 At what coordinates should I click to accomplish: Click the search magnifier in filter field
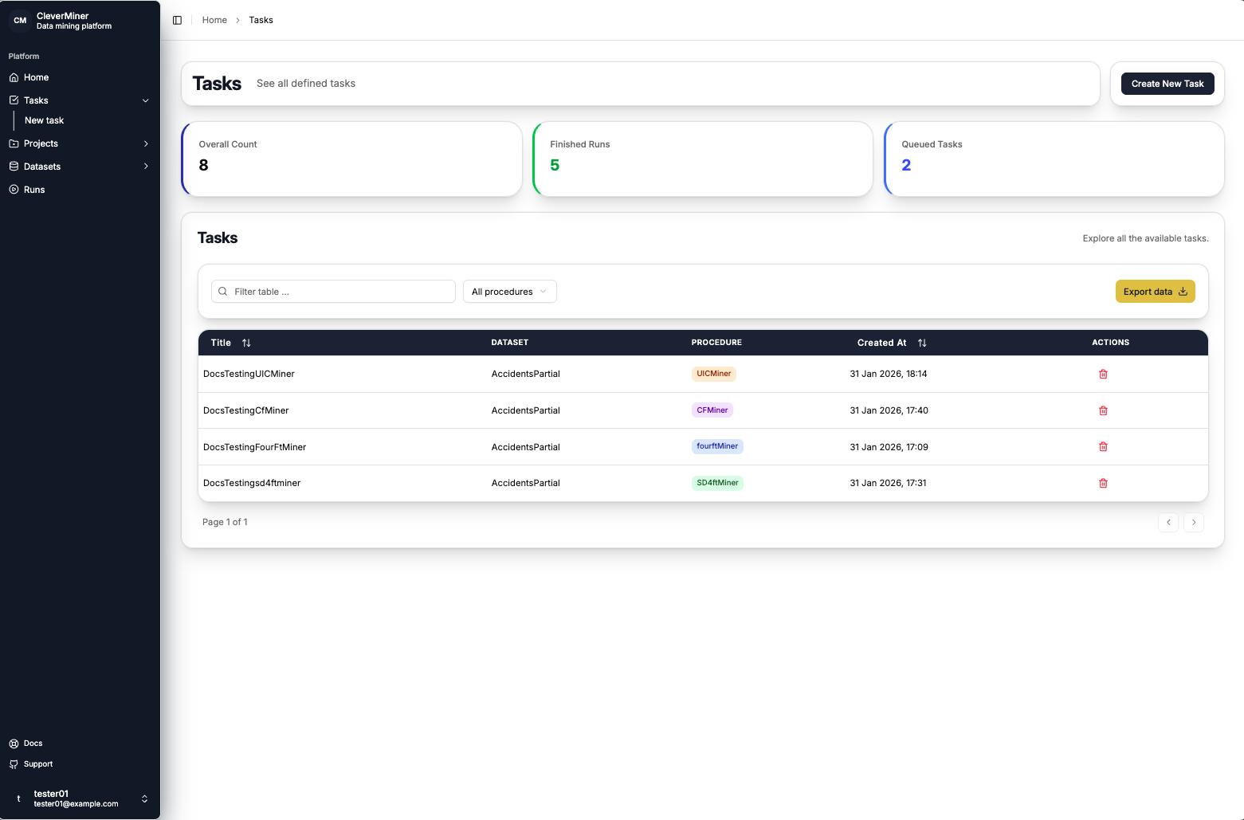pyautogui.click(x=222, y=291)
